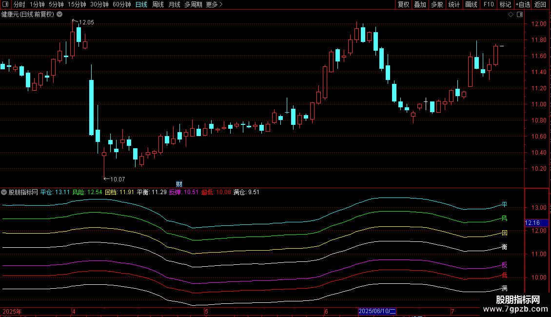Image resolution: width=551 pixels, height=317 pixels.
Task: Open the 多股 multi-stock view
Action: coord(437,4)
